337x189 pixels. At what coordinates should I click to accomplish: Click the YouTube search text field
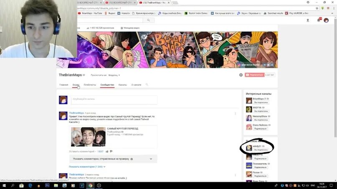pos(110,20)
